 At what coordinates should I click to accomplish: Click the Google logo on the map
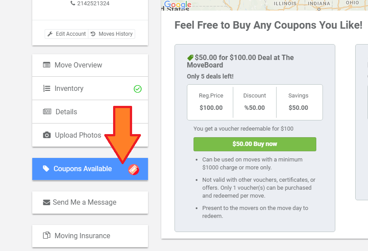point(178,4)
